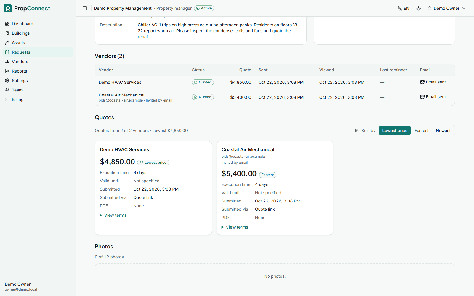Click the empty No photos drop area
The width and height of the screenshot is (474, 296).
click(x=275, y=276)
